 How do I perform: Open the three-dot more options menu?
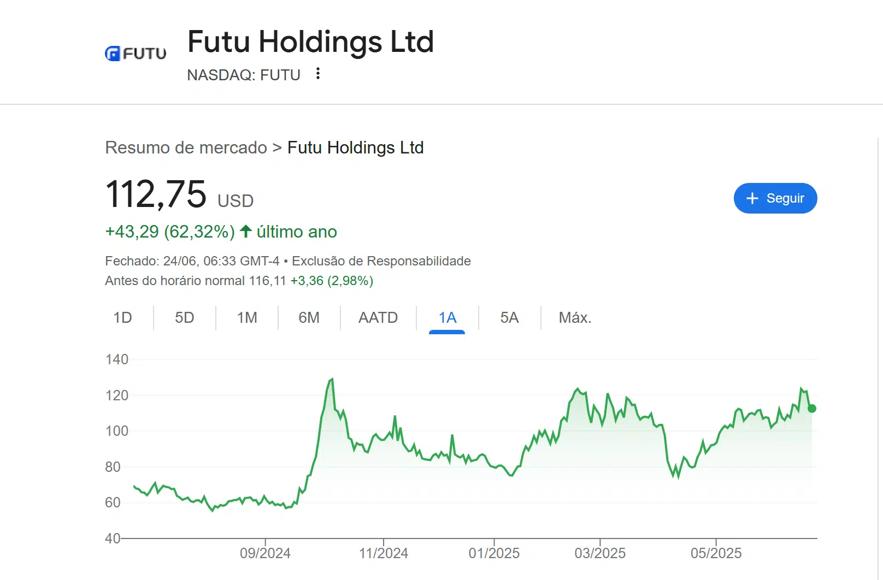[318, 74]
